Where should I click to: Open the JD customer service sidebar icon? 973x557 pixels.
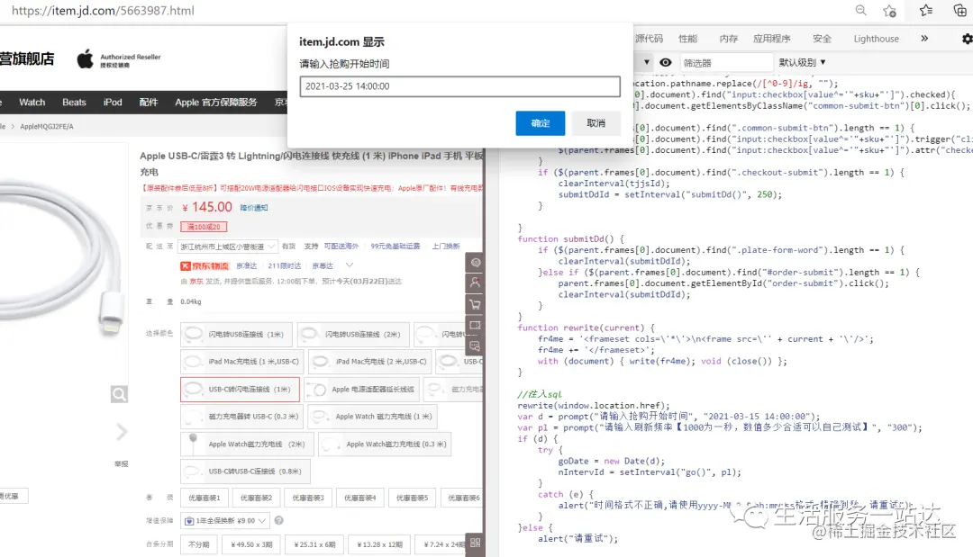[x=476, y=262]
